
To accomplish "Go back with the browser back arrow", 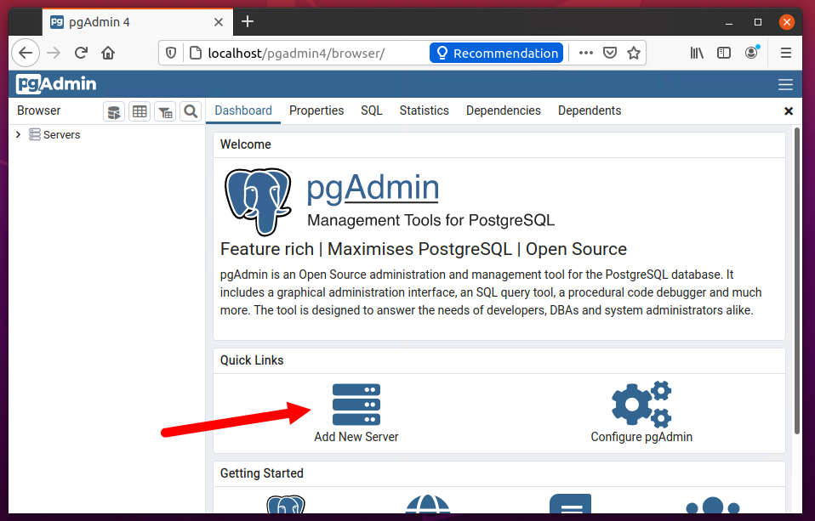I will coord(26,53).
